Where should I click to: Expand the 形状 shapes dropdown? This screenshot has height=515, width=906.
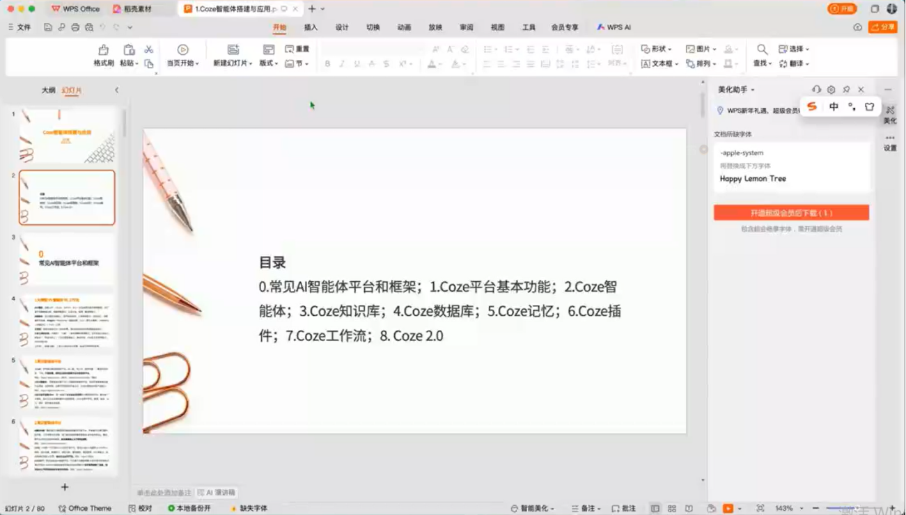pyautogui.click(x=657, y=49)
